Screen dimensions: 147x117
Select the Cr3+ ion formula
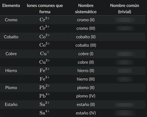(45, 28)
